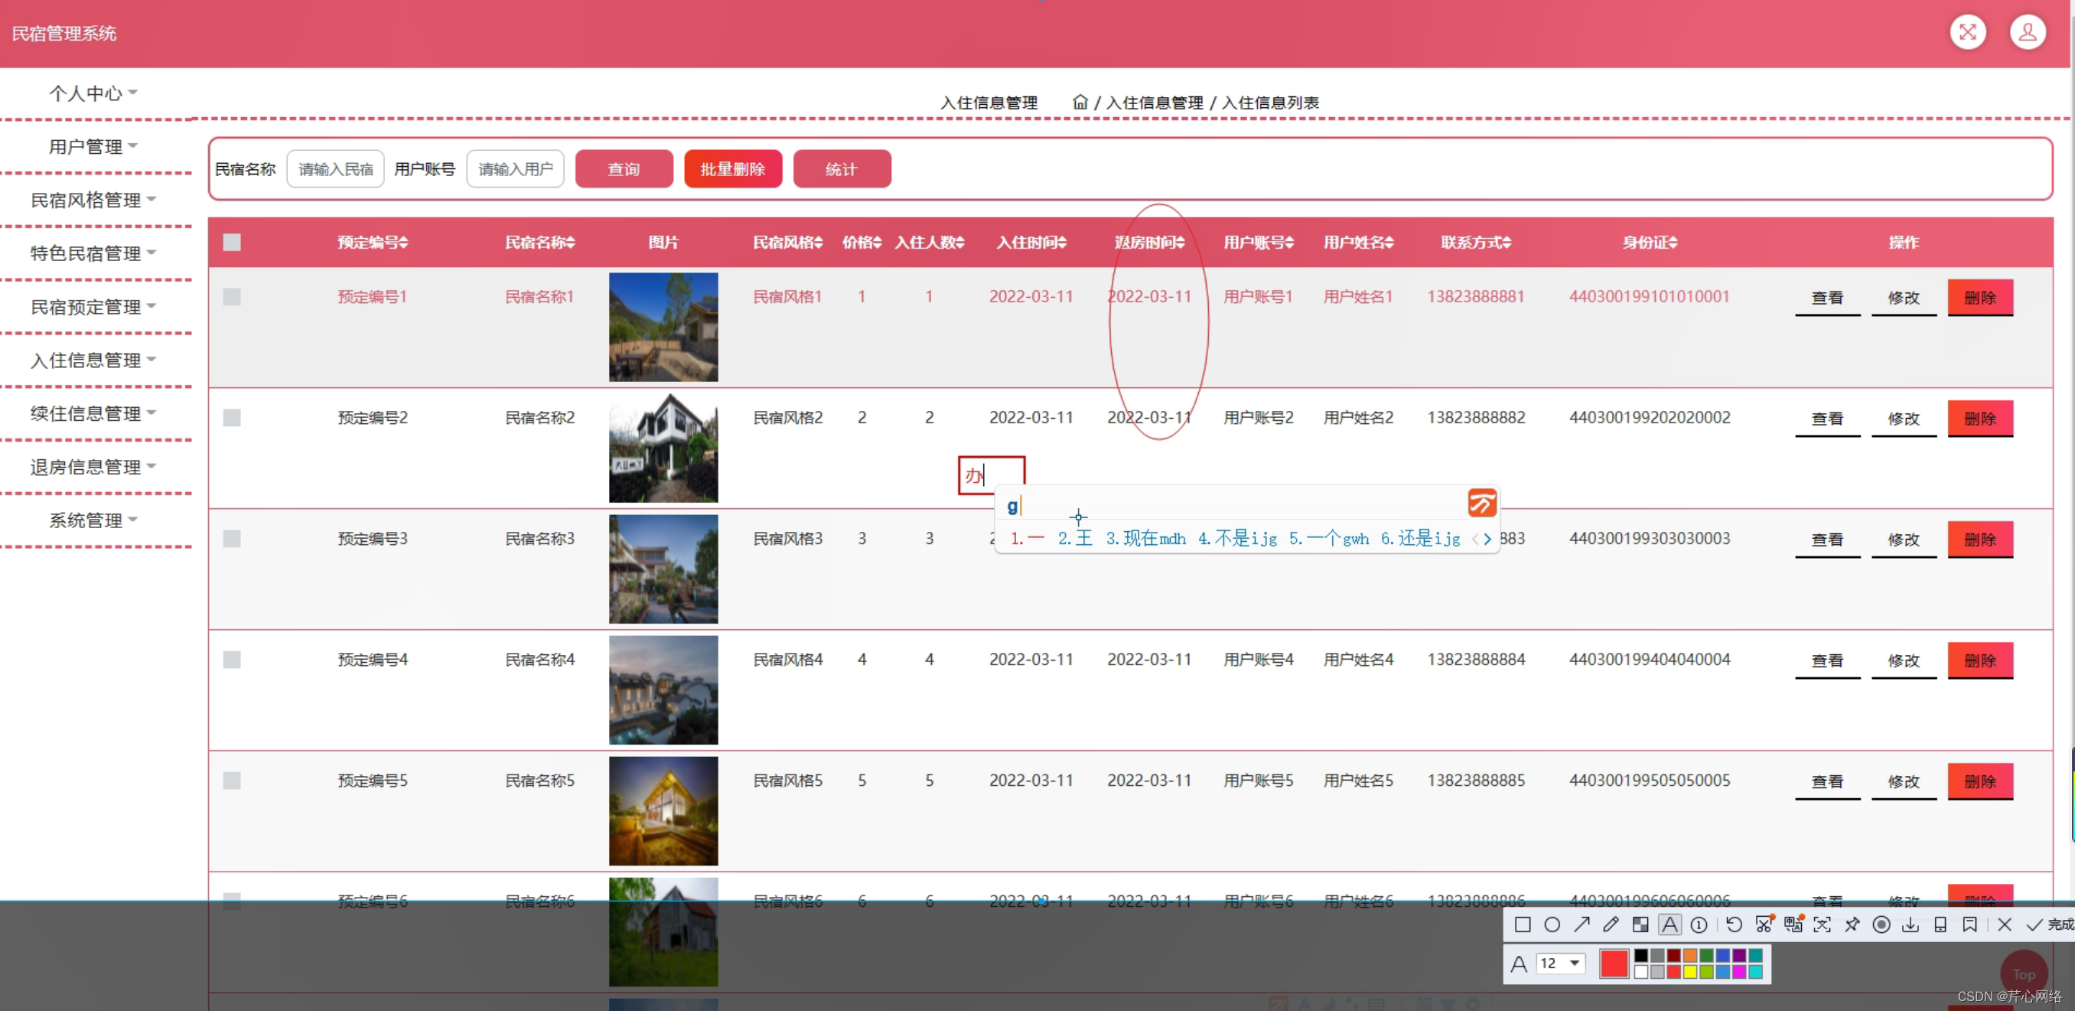The image size is (2075, 1011).
Task: Click the undo annotation icon
Action: pyautogui.click(x=1734, y=924)
